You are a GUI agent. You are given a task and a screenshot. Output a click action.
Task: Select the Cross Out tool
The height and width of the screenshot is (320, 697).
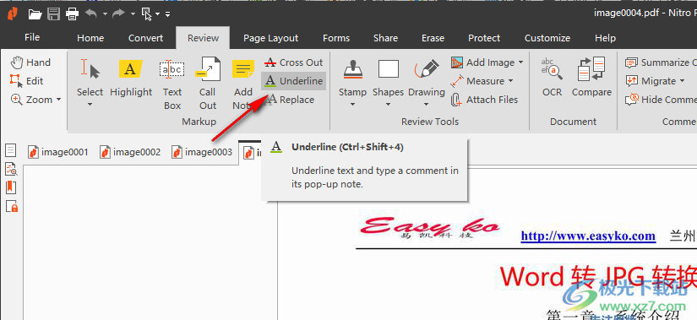click(x=293, y=62)
